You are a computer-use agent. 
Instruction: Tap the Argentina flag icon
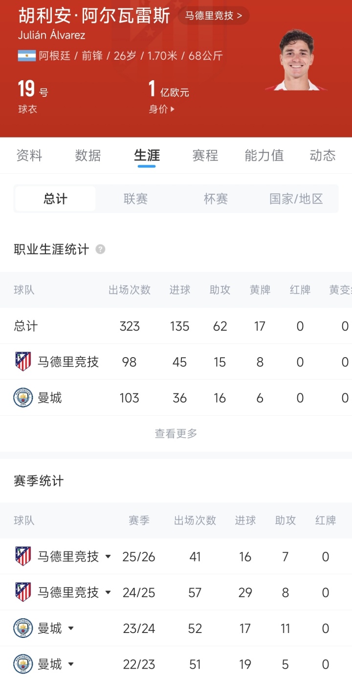pos(27,56)
